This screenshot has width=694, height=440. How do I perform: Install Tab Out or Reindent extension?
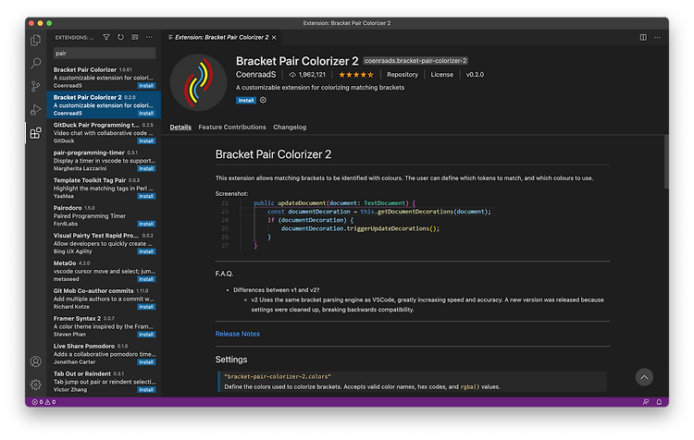coord(146,390)
